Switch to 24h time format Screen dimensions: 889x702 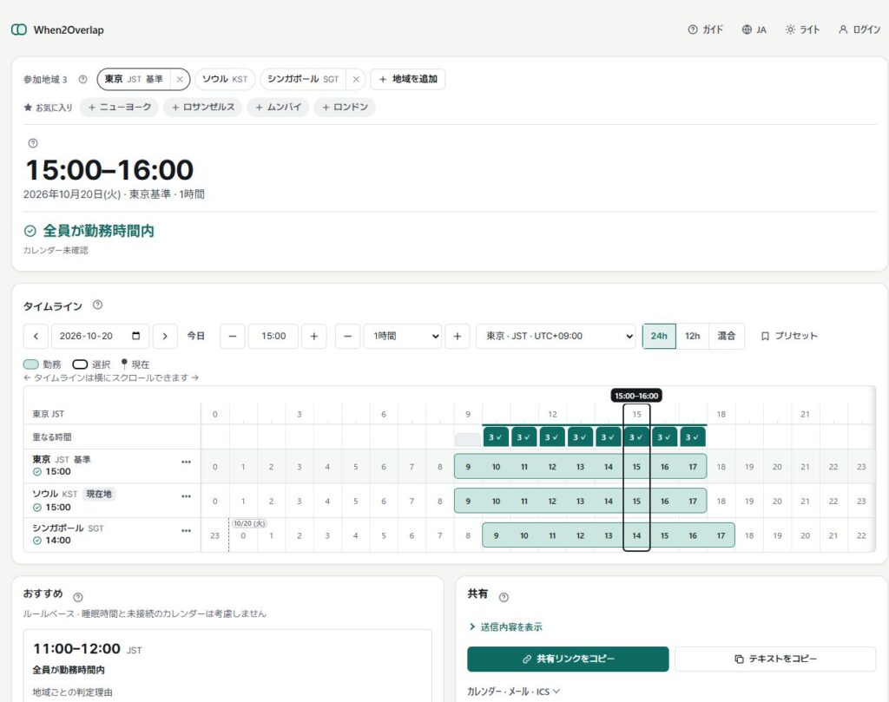(659, 336)
